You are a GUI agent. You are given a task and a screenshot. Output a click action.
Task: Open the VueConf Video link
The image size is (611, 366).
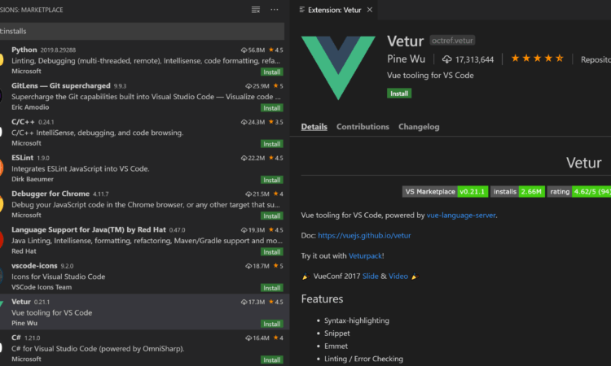[398, 277]
